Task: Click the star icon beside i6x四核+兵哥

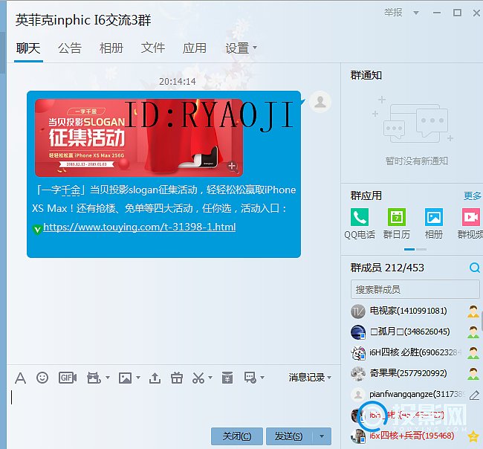Action: (473, 436)
